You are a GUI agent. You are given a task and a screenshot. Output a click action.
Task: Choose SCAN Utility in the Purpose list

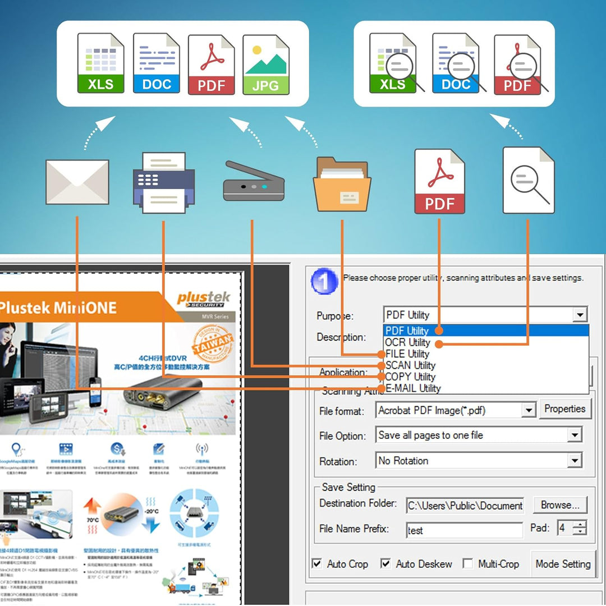click(x=410, y=365)
